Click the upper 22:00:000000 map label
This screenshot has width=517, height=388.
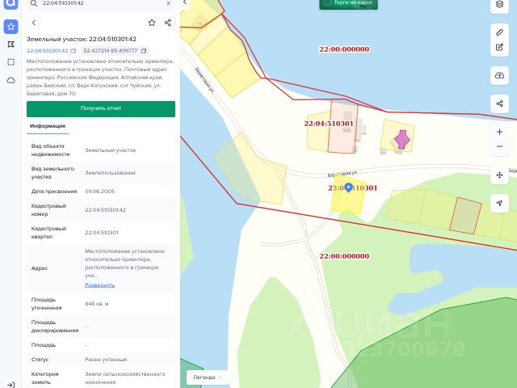[344, 49]
